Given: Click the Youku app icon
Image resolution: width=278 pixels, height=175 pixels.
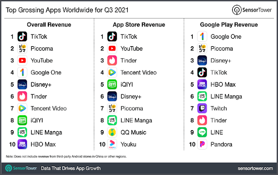Looking at the screenshot, I should pyautogui.click(x=112, y=144).
